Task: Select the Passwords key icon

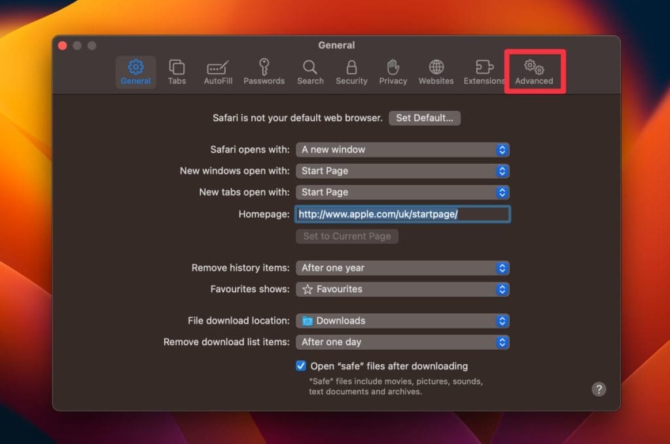Action: (264, 72)
